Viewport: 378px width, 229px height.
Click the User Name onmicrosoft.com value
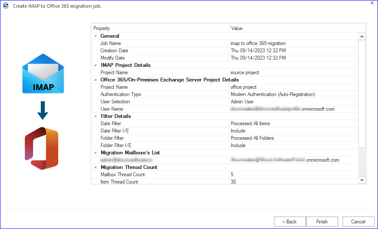click(x=282, y=109)
